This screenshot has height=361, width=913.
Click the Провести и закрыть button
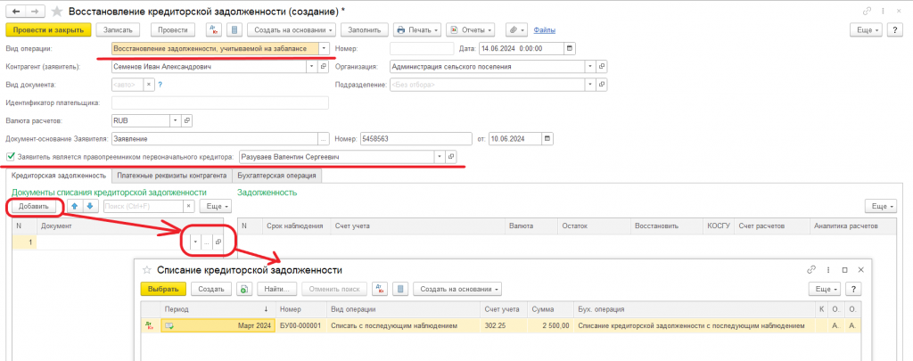[x=48, y=29]
